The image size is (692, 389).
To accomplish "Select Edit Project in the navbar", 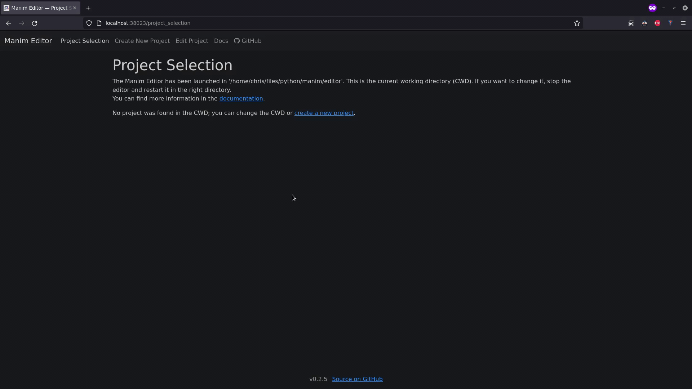I will pos(191,41).
